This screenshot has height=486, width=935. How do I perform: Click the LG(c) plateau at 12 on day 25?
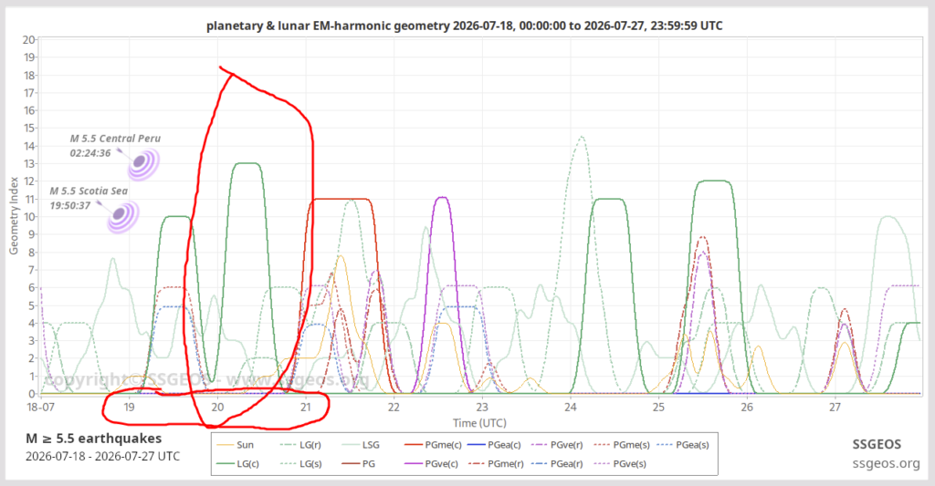[714, 181]
